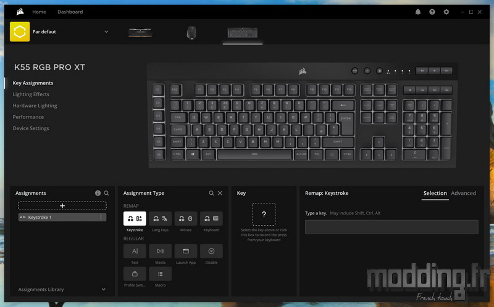Select the F12 key on keyboard image
Screen dimensions: 494x307
tap(349, 89)
